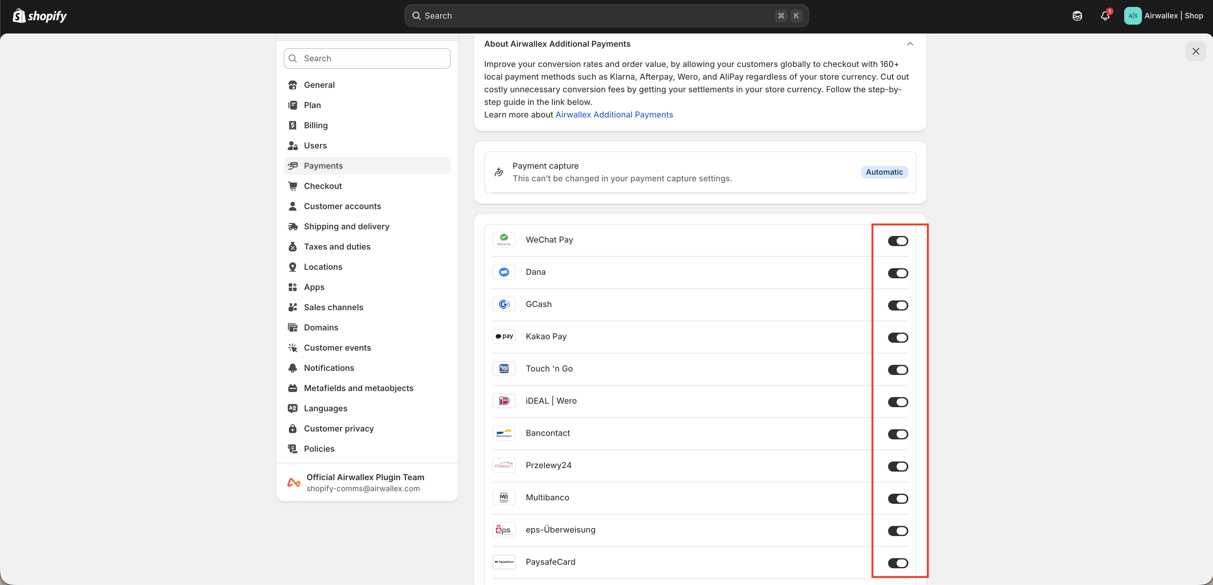The image size is (1213, 585).
Task: Turn off eps-Überweisung
Action: [x=898, y=531]
